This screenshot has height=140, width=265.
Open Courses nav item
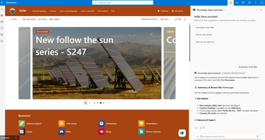coord(53,11)
